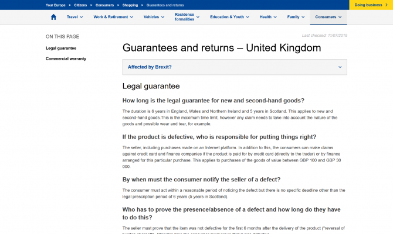Select the Consumers navigation tab
This screenshot has width=393, height=234.
(x=328, y=17)
